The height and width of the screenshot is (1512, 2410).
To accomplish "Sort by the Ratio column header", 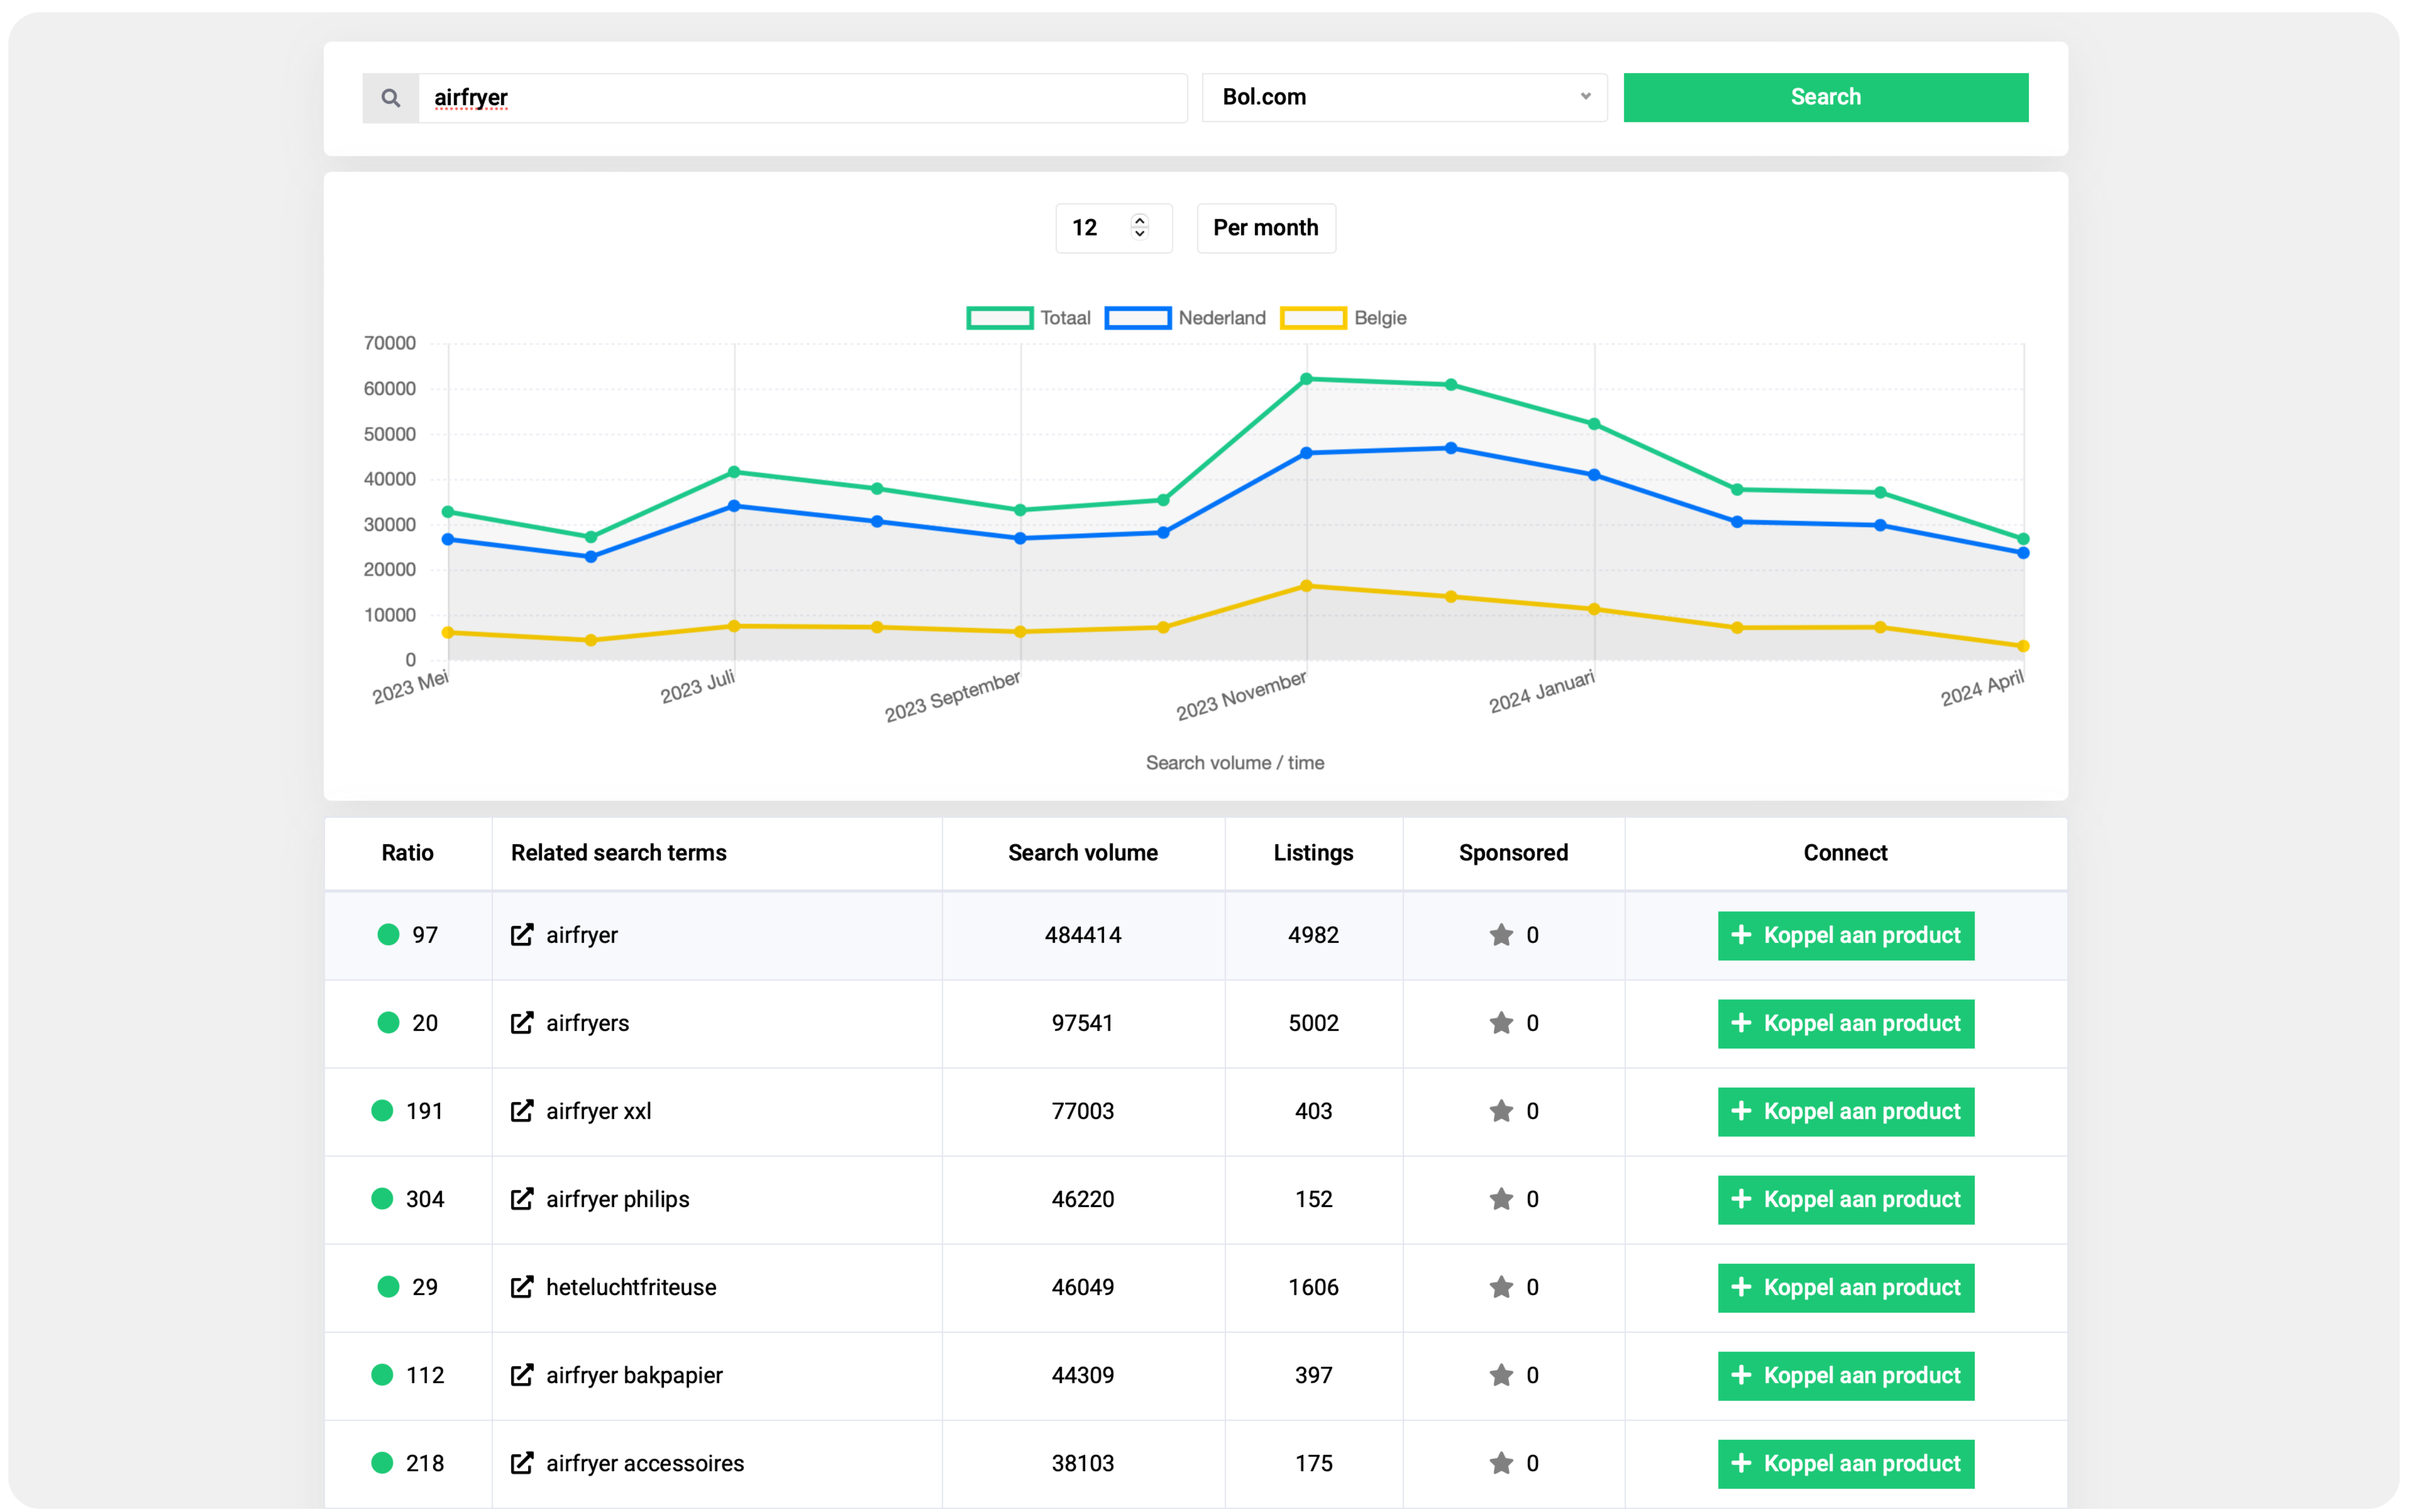I will pyautogui.click(x=407, y=853).
